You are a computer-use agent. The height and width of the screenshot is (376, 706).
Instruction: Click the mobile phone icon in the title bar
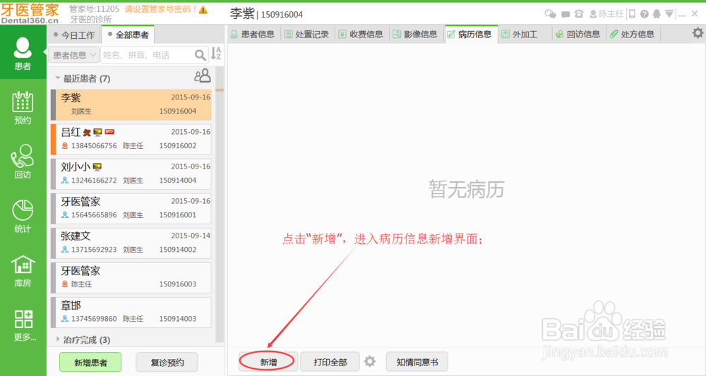pyautogui.click(x=632, y=14)
